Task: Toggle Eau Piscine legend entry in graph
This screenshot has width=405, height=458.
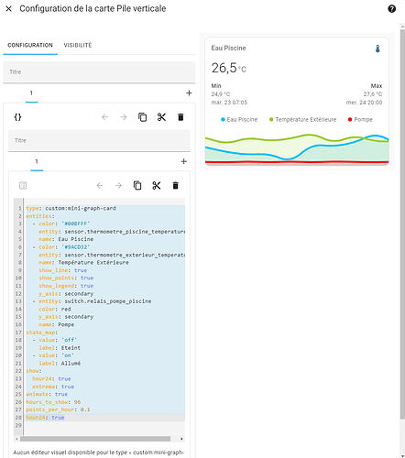Action: click(239, 119)
